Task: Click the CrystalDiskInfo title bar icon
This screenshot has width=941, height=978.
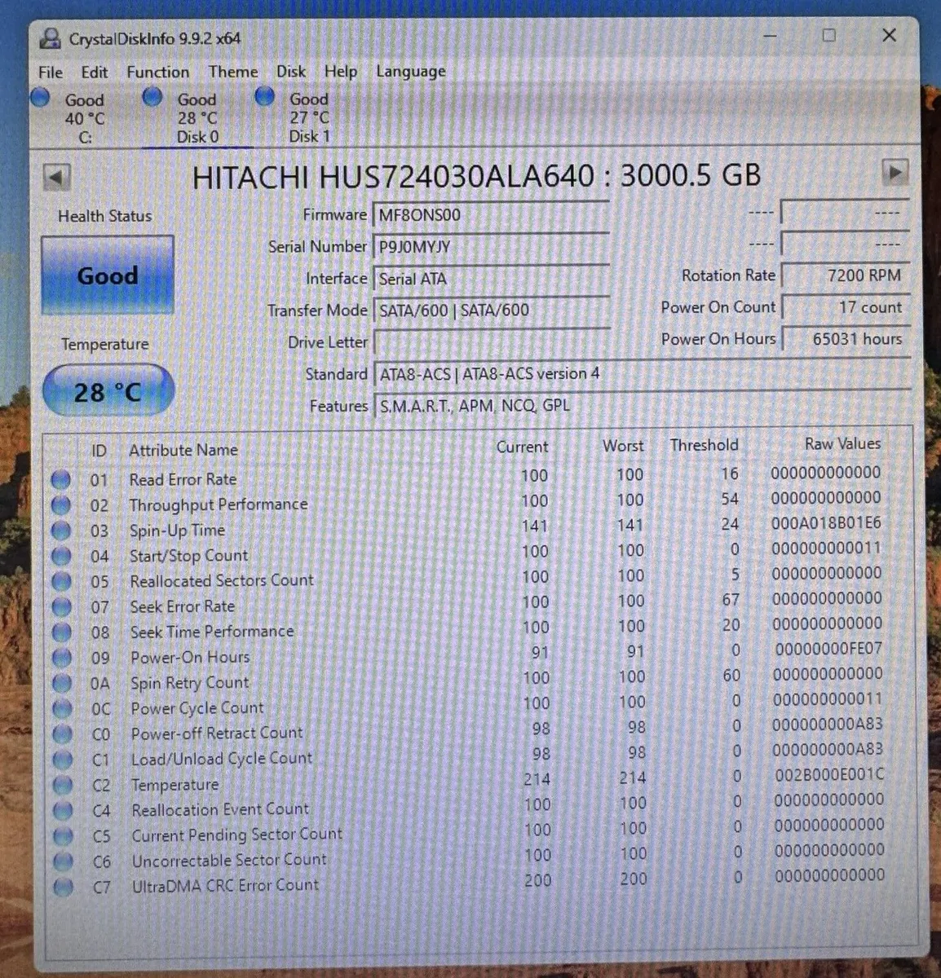Action: click(x=51, y=38)
